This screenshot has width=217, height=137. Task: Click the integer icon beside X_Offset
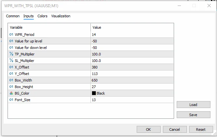click(x=11, y=67)
